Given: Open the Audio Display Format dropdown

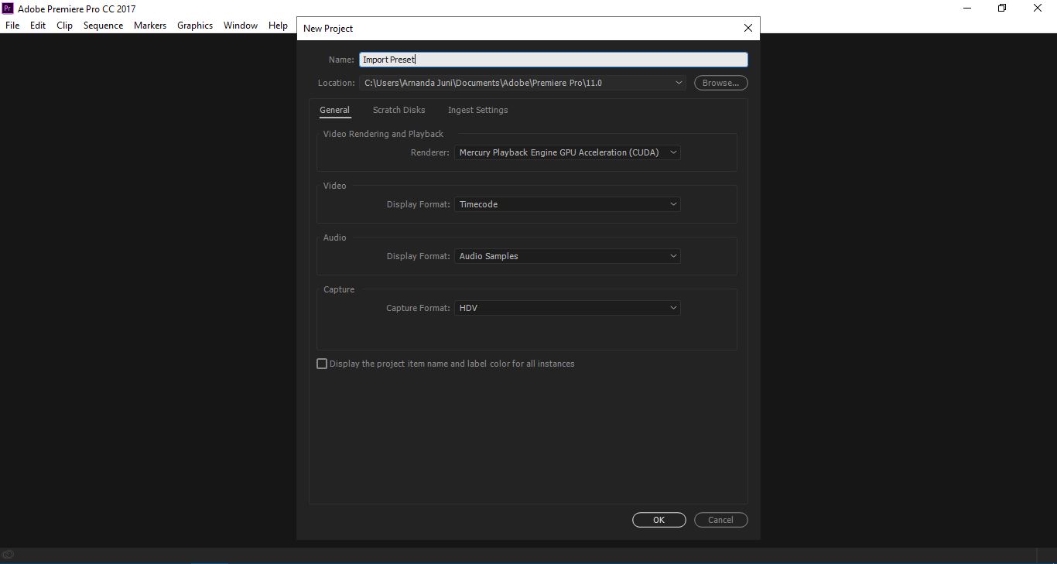Looking at the screenshot, I should coord(567,256).
